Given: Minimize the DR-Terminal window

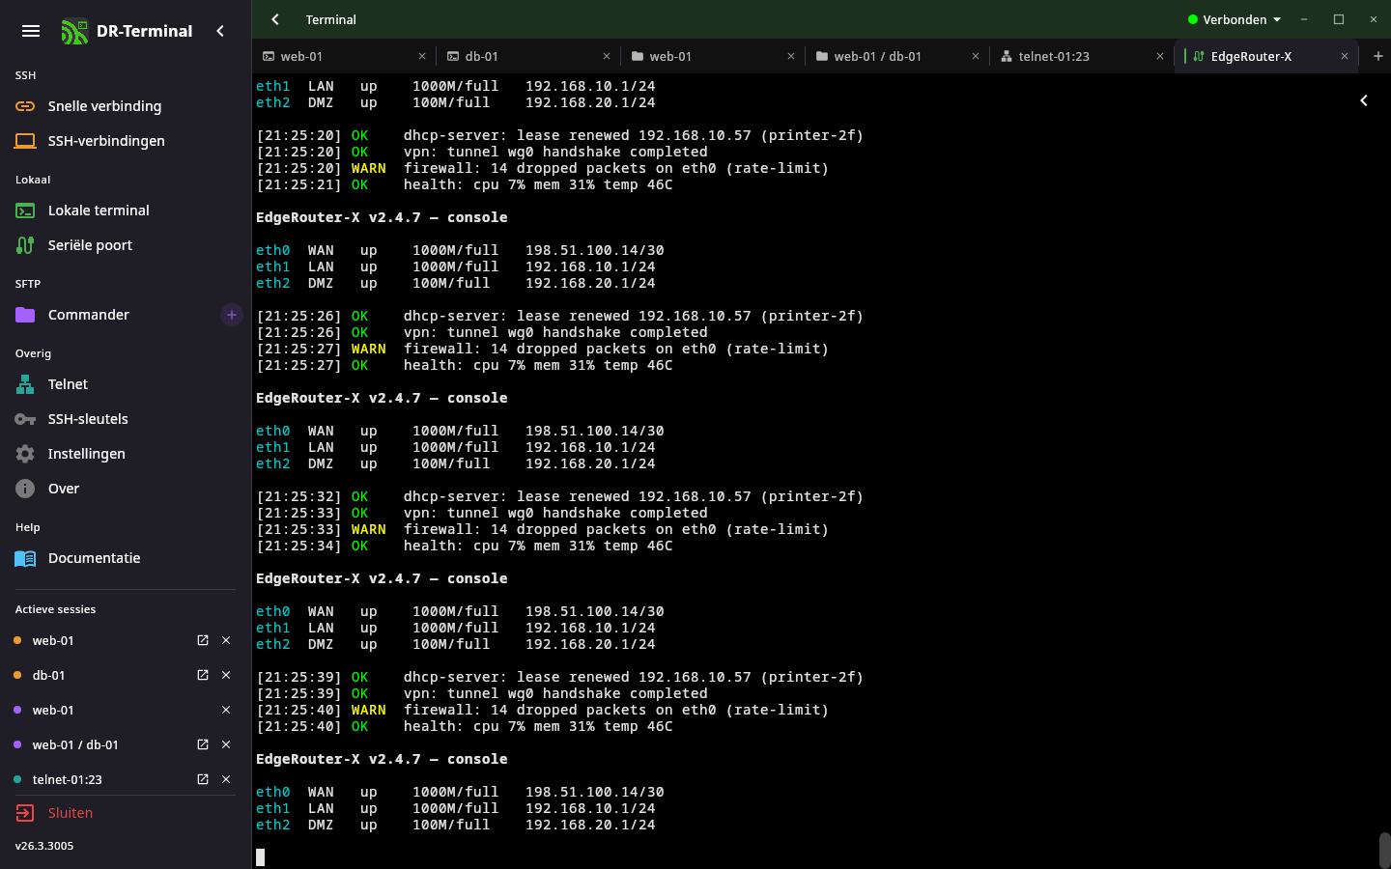Looking at the screenshot, I should coord(1304,19).
